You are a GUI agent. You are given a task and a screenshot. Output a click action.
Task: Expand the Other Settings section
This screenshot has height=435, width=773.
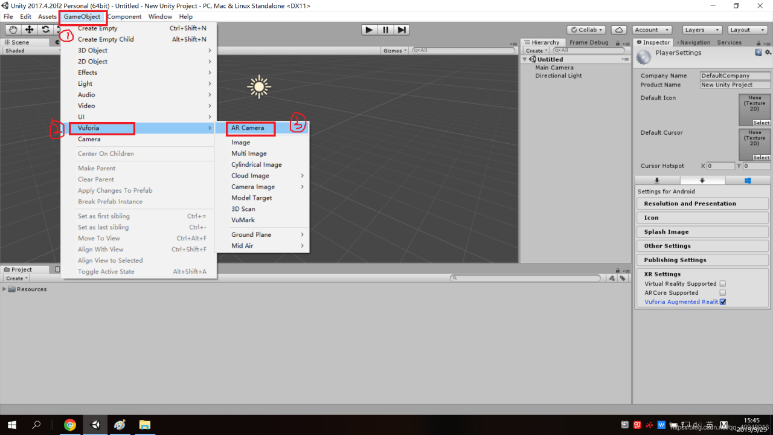[702, 246]
